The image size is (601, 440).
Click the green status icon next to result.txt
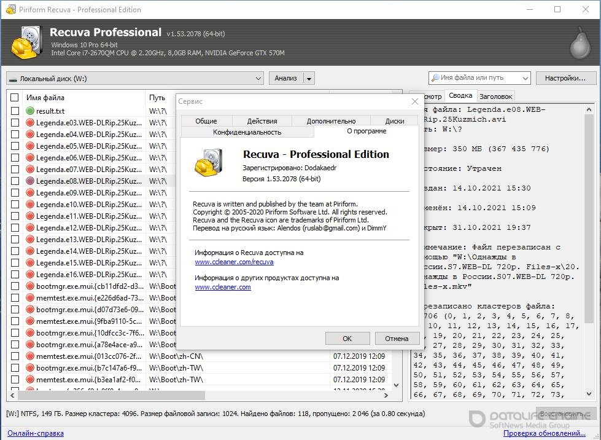[x=30, y=111]
